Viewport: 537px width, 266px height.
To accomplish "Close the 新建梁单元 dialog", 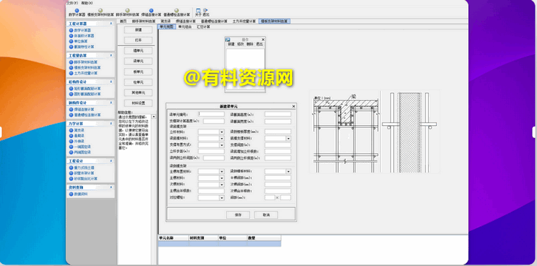I will (294, 107).
